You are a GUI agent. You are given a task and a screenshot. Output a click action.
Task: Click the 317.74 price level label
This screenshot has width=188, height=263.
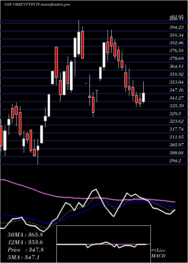[176, 129]
